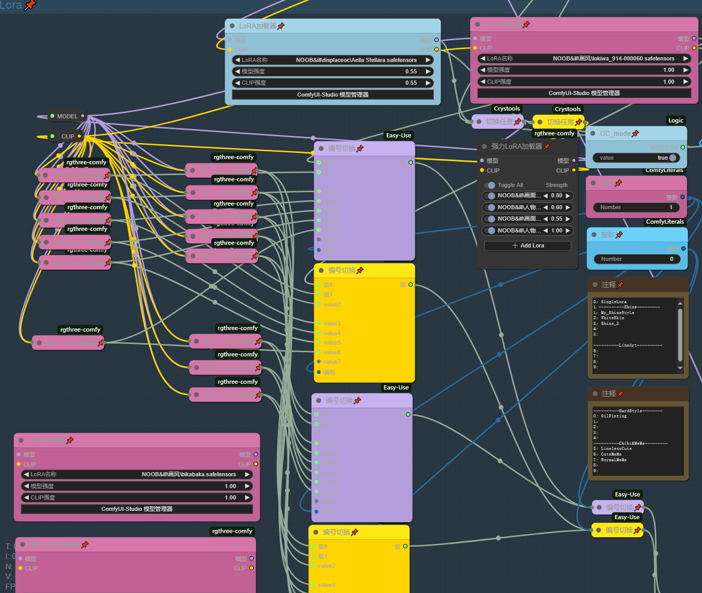The image size is (702, 593).
Task: Open LoRA名称 selector showing bikabaka.safetensors
Action: coord(137,474)
